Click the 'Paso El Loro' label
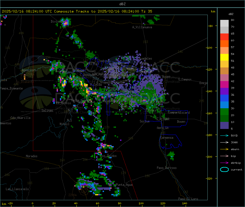245x207 pixels. pos(188,199)
